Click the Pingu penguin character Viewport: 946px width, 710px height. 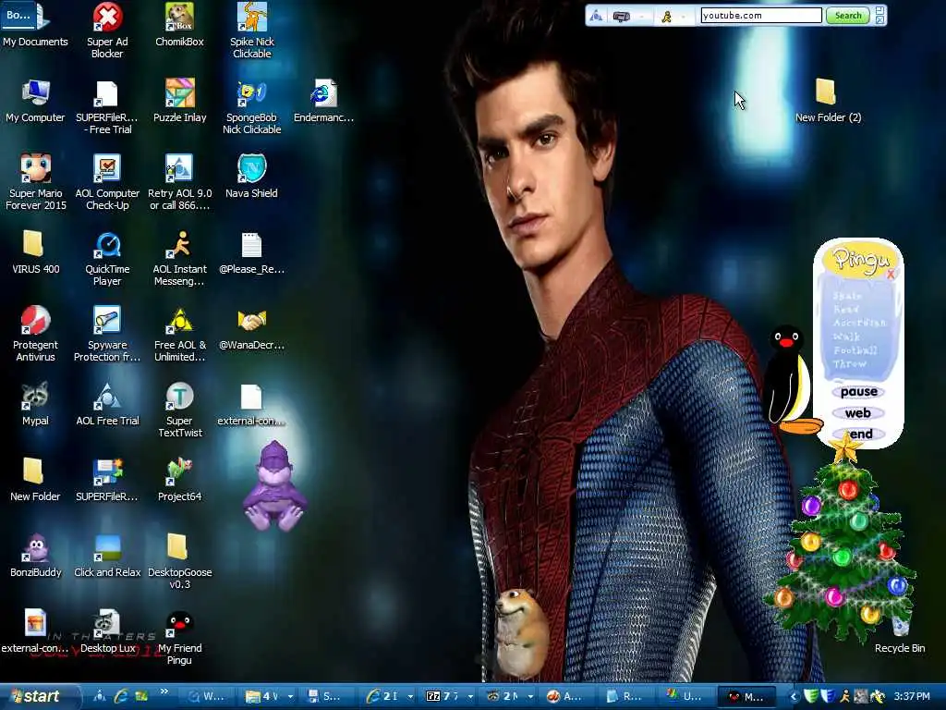coord(789,380)
